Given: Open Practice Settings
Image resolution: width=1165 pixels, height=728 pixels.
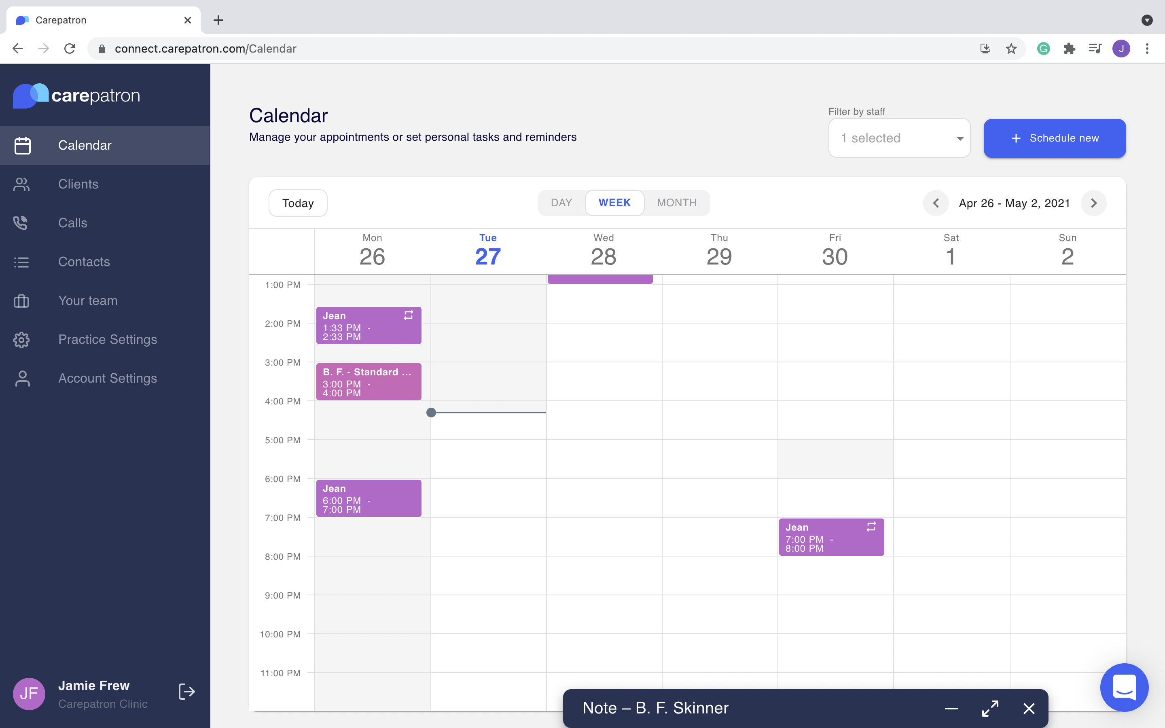Looking at the screenshot, I should pos(107,339).
